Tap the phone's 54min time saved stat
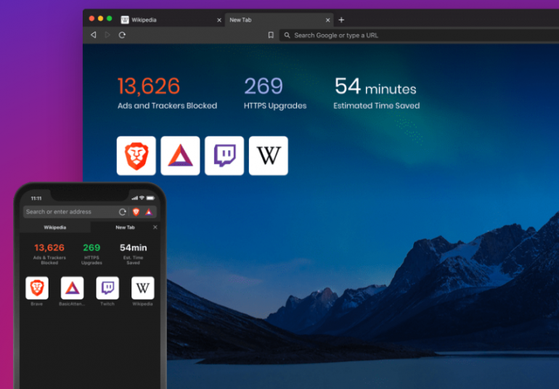559x389 pixels. (133, 254)
